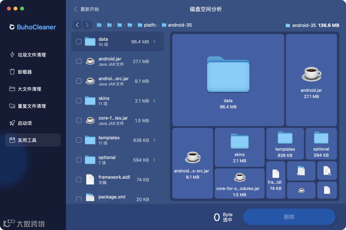The height and width of the screenshot is (230, 346).
Task: Select core-for-s...odules.jar treemap tile
Action: [240, 184]
